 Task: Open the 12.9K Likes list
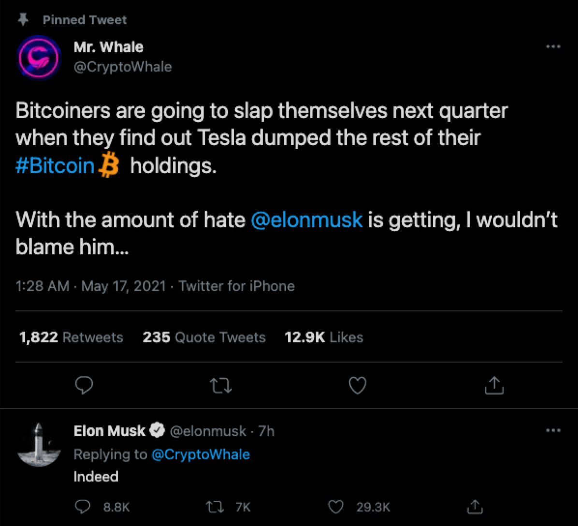pyautogui.click(x=323, y=337)
